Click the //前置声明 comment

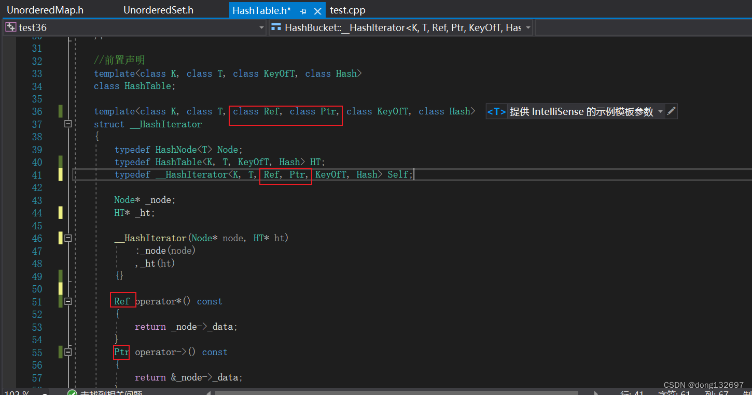(x=119, y=61)
